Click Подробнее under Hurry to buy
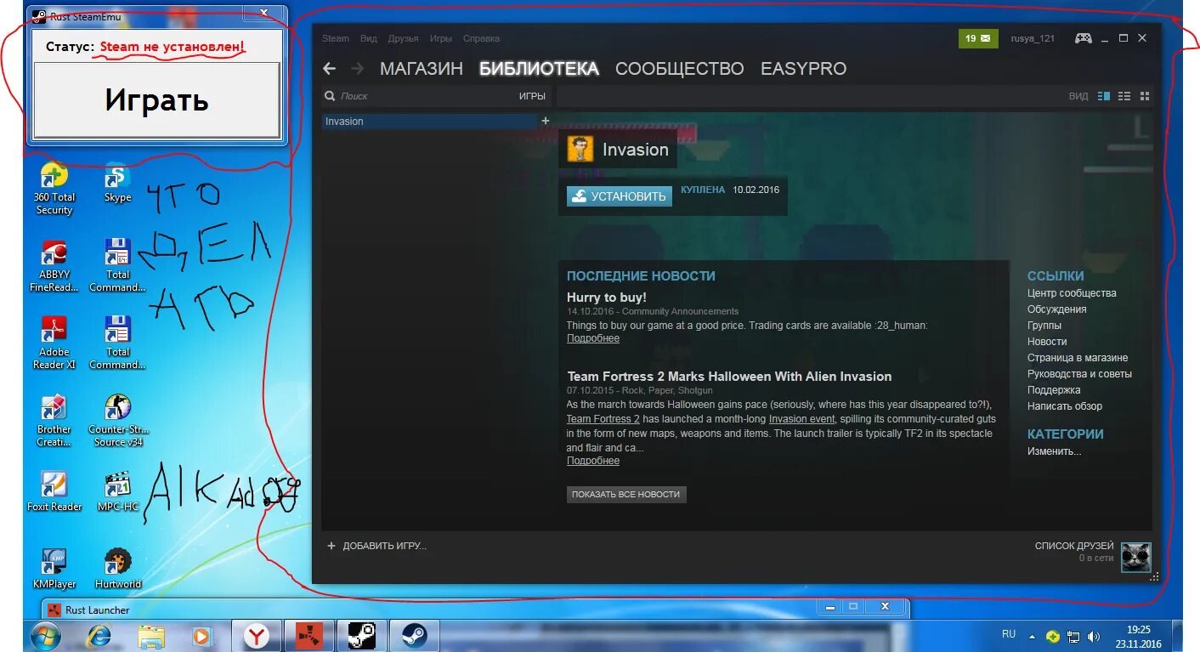Image resolution: width=1200 pixels, height=652 pixels. pos(593,338)
